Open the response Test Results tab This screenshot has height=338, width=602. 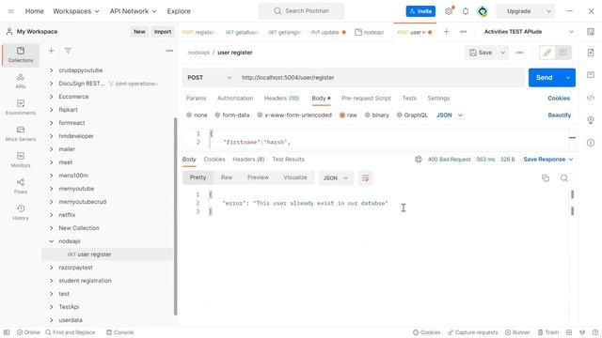(x=289, y=159)
